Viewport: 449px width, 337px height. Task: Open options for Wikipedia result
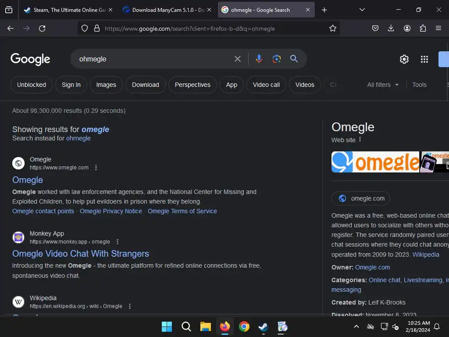pos(130,306)
